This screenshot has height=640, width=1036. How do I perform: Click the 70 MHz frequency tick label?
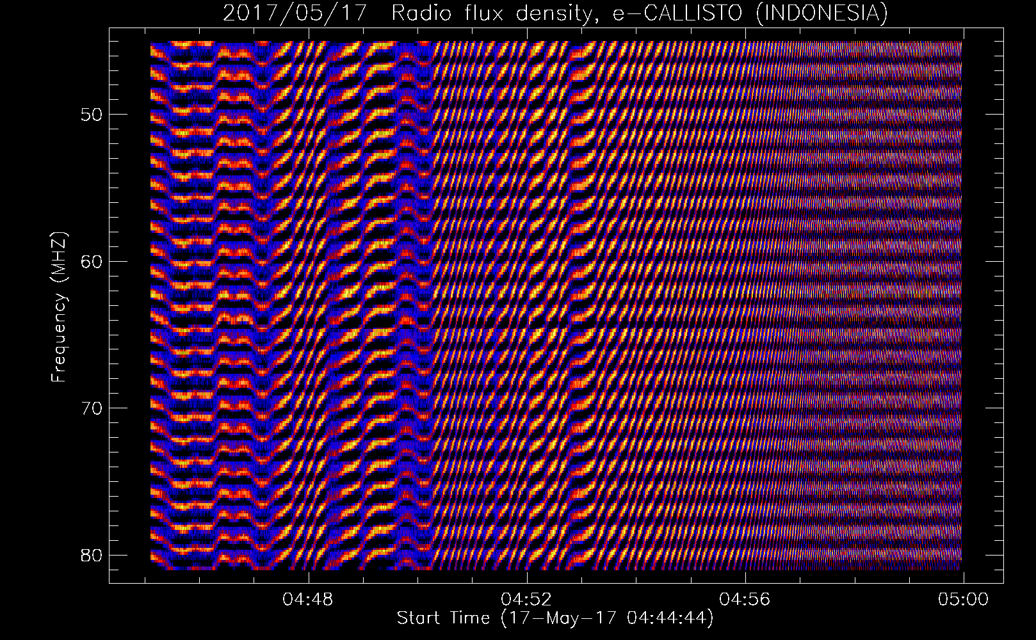click(91, 408)
